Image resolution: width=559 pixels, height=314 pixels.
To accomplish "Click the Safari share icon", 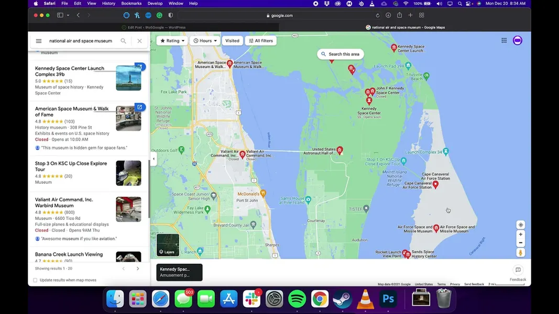I will (x=399, y=15).
